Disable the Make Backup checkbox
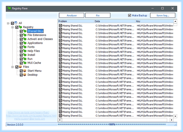 (129, 15)
